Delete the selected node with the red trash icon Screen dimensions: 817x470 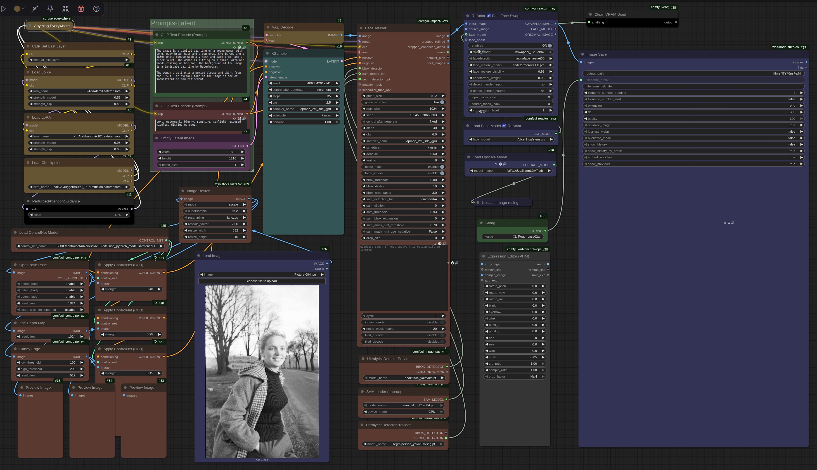tap(81, 9)
